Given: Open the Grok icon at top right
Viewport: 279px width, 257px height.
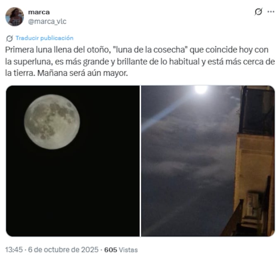Looking at the screenshot, I should coord(258,12).
